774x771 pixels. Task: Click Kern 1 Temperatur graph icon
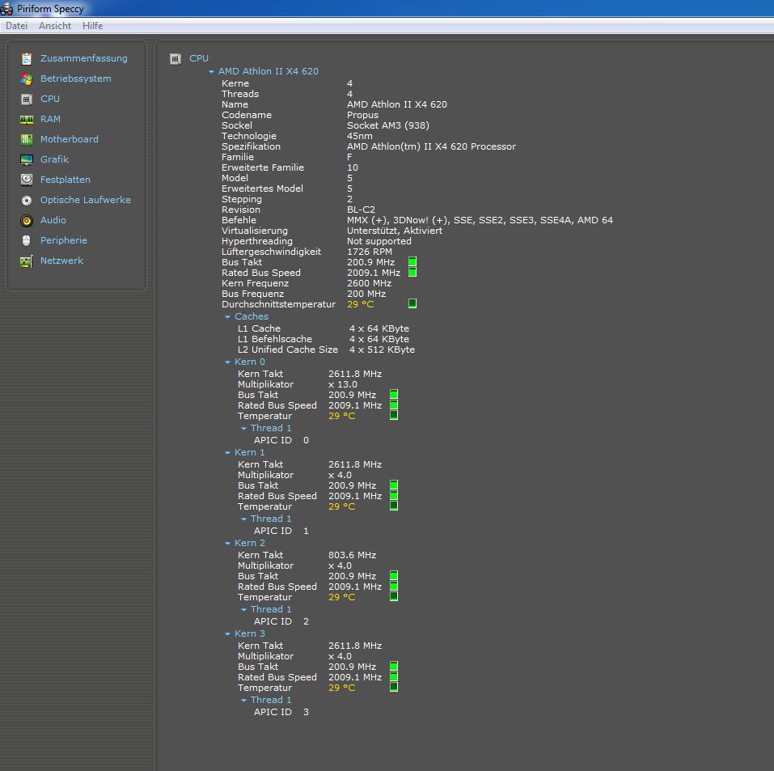pos(394,506)
